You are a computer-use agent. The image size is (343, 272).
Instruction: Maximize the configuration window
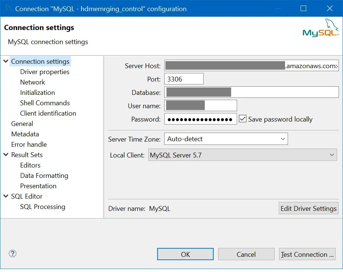303,8
